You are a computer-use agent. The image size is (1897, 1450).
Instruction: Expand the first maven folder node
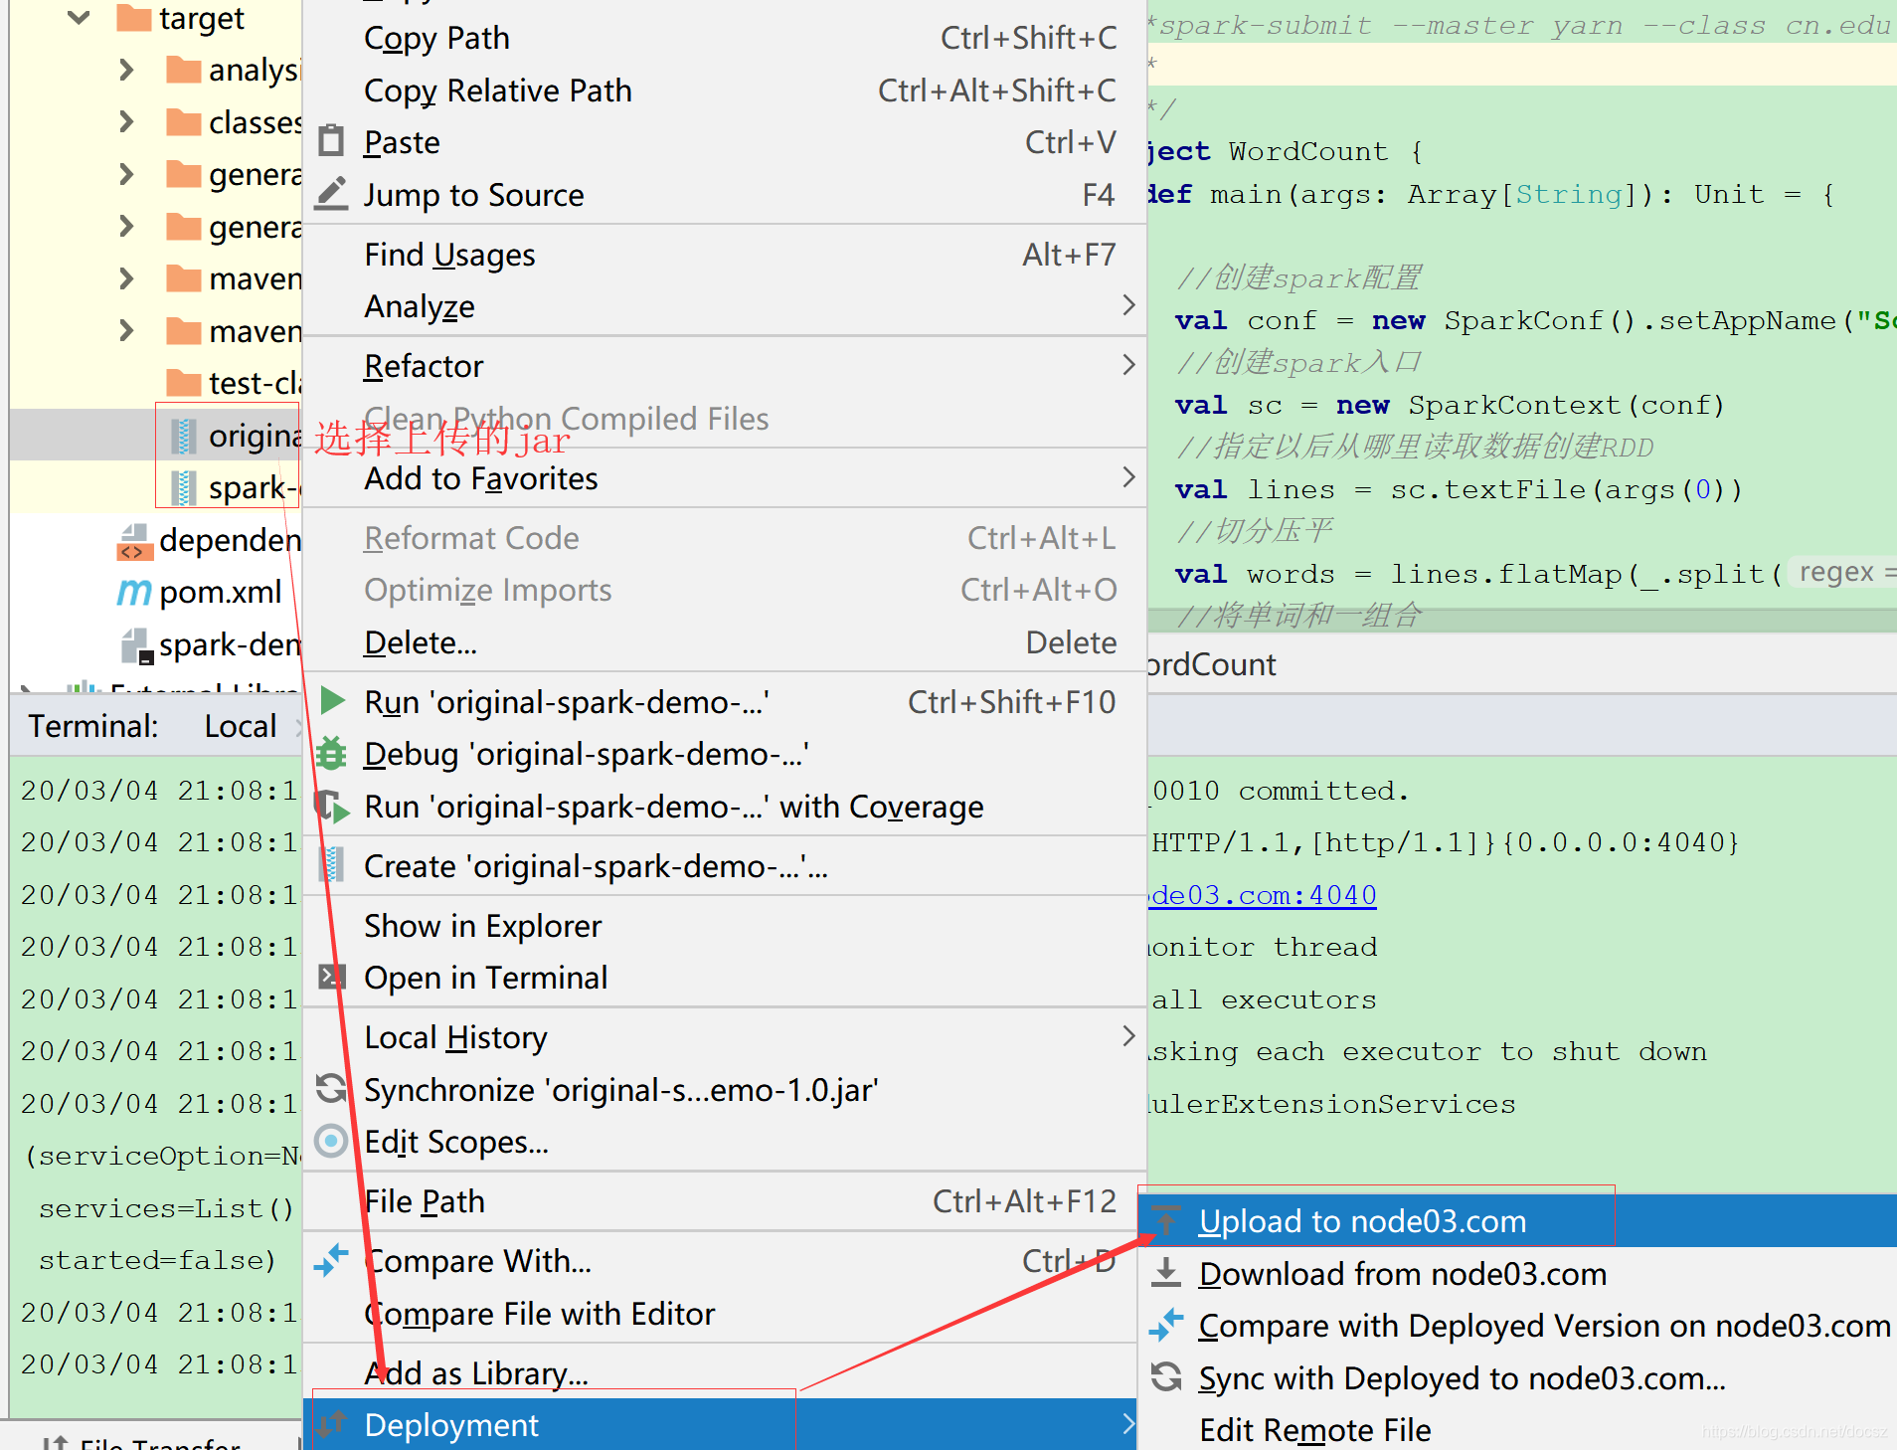[x=126, y=278]
